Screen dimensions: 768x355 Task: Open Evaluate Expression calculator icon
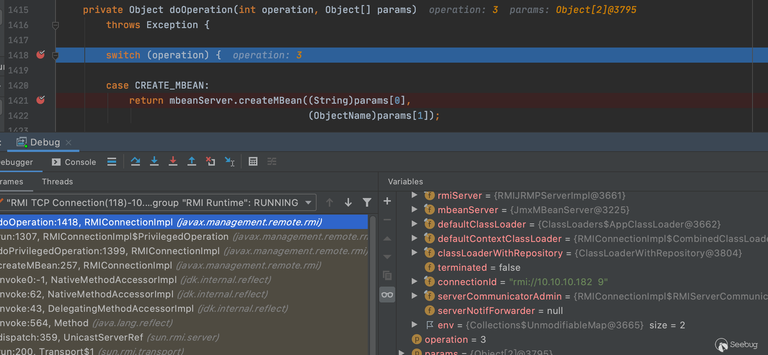(x=253, y=162)
